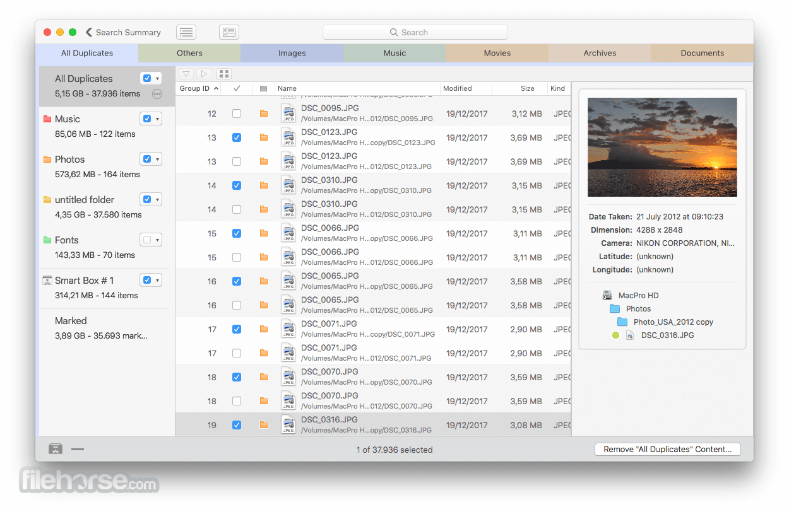
Task: Enable the Fonts category checkbox
Action: coord(147,240)
